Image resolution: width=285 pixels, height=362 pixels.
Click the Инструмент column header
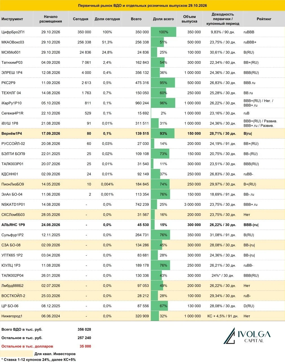(x=12, y=19)
